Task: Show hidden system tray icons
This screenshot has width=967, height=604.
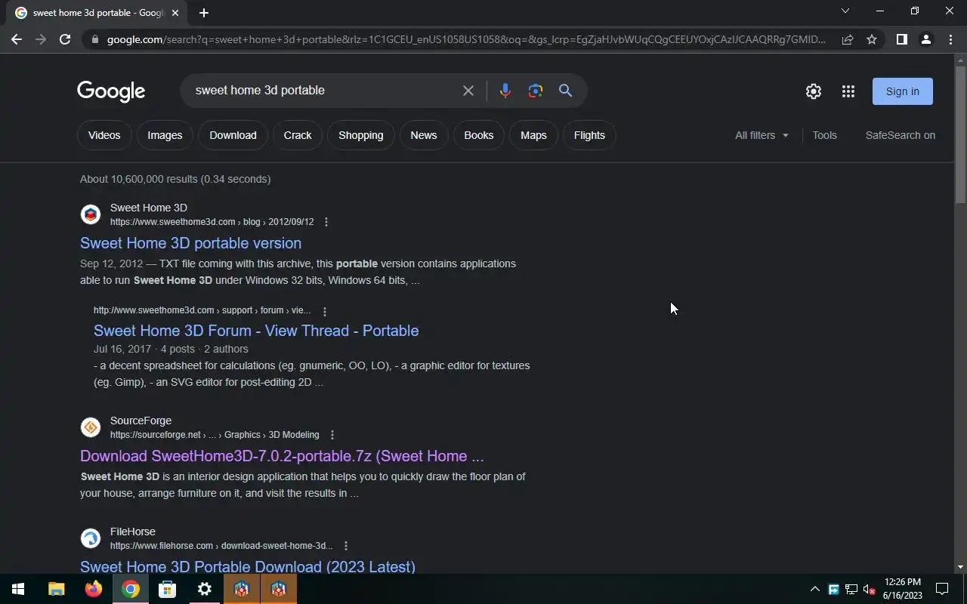Action: tap(815, 589)
